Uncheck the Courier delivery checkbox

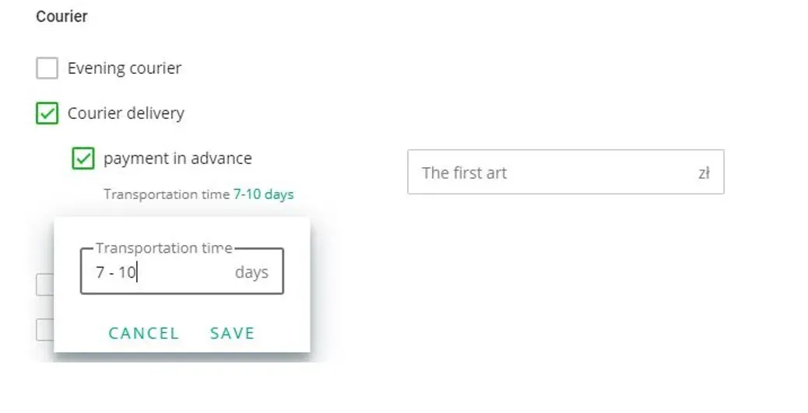tap(47, 114)
